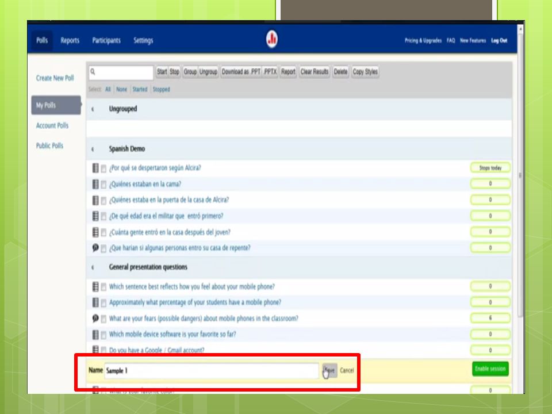Select All polls link
This screenshot has height=414, width=552.
[x=108, y=90]
